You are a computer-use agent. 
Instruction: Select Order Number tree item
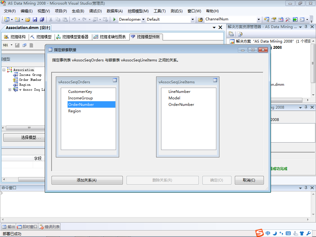coord(30,80)
